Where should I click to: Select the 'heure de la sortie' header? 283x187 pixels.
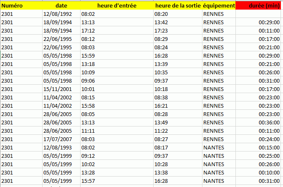click(x=177, y=6)
